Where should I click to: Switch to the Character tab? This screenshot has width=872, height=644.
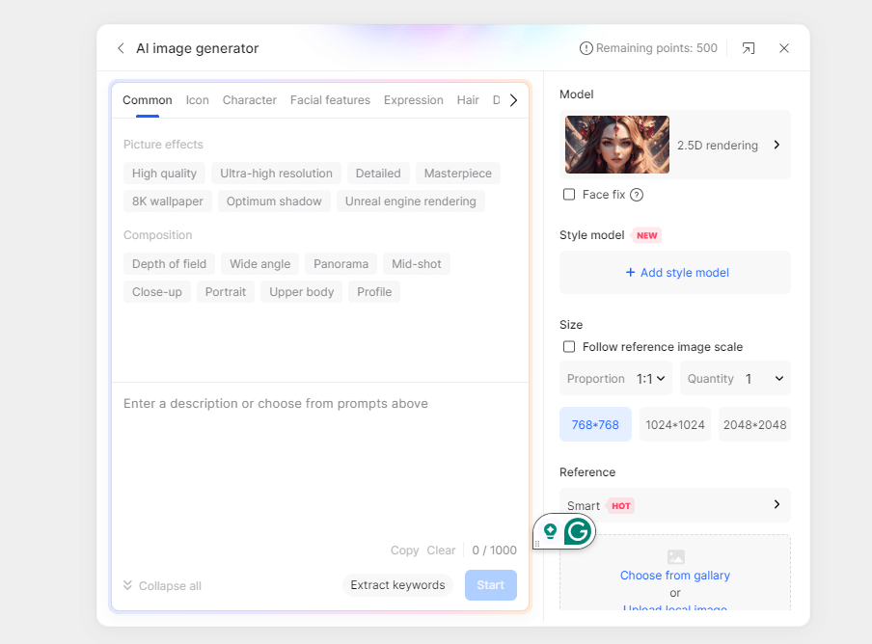tap(250, 100)
